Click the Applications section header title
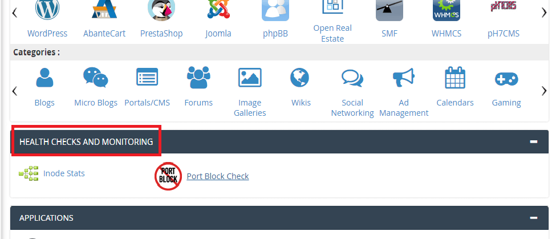The width and height of the screenshot is (556, 239). (x=46, y=218)
